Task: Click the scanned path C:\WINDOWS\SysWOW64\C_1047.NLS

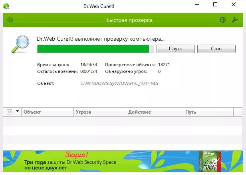Action: [119, 83]
